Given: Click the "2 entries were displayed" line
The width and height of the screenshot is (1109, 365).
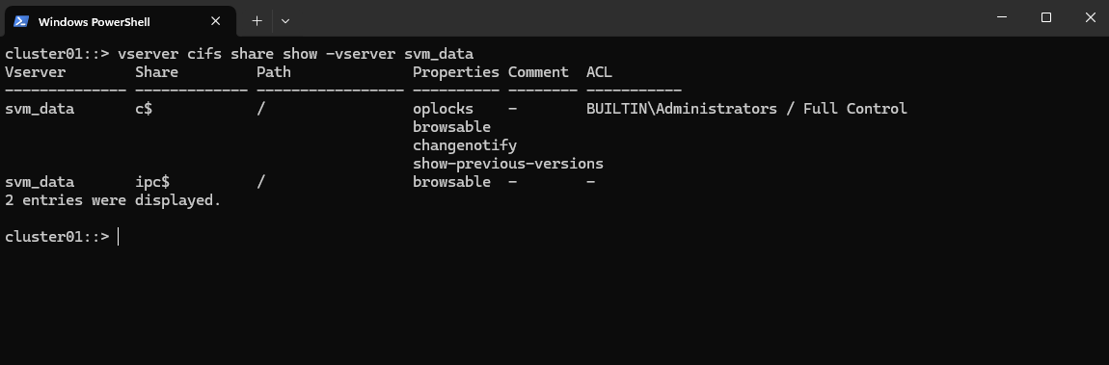Looking at the screenshot, I should point(113,199).
